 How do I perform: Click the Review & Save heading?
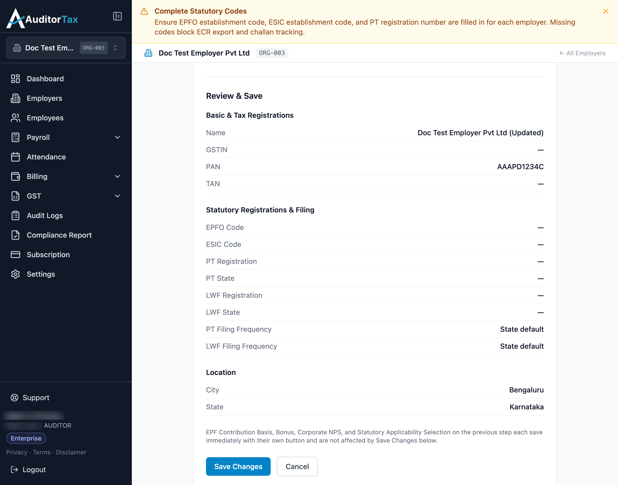pos(234,96)
